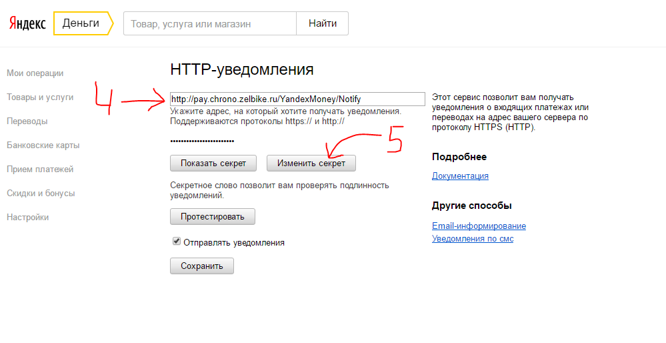666x343 pixels.
Task: Open Банковские карты menu item
Action: 43,145
